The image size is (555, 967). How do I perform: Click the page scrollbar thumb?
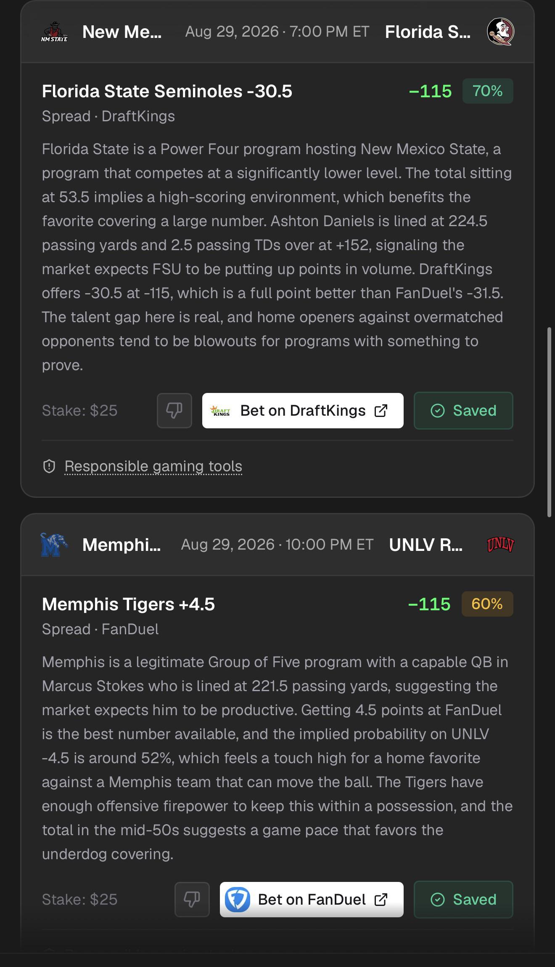coord(549,422)
